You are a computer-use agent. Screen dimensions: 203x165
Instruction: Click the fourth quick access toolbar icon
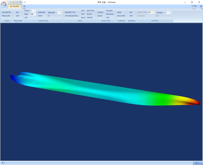[20, 3]
